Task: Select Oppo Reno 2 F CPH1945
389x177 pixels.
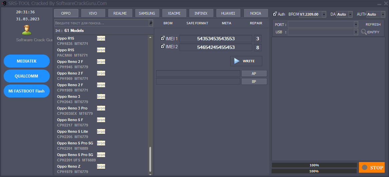Action: pyautogui.click(x=101, y=64)
